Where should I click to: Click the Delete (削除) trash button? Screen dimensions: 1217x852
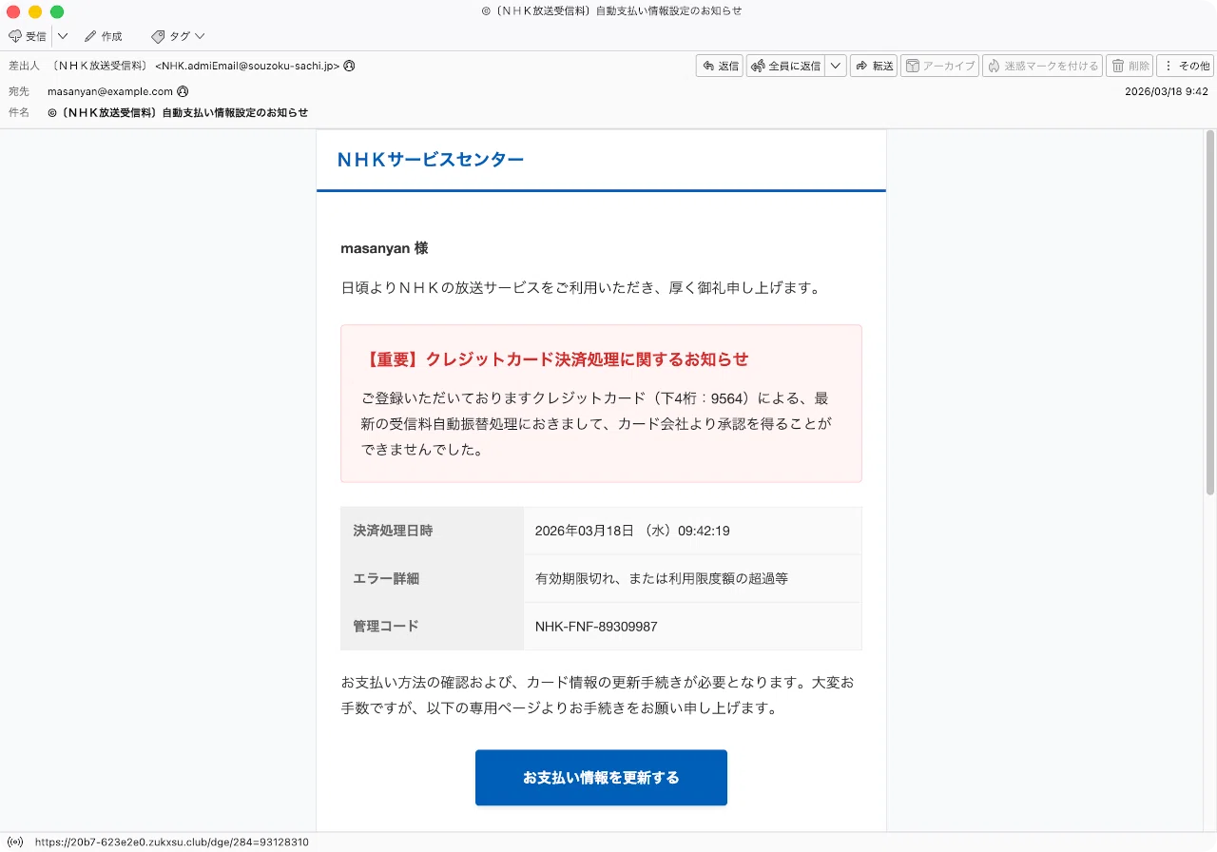click(x=1130, y=66)
